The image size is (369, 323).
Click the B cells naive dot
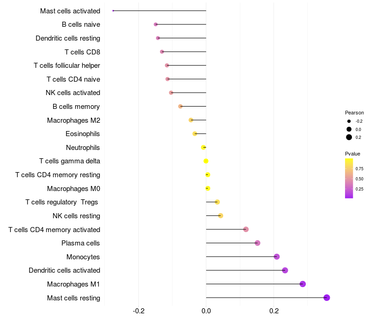155,24
